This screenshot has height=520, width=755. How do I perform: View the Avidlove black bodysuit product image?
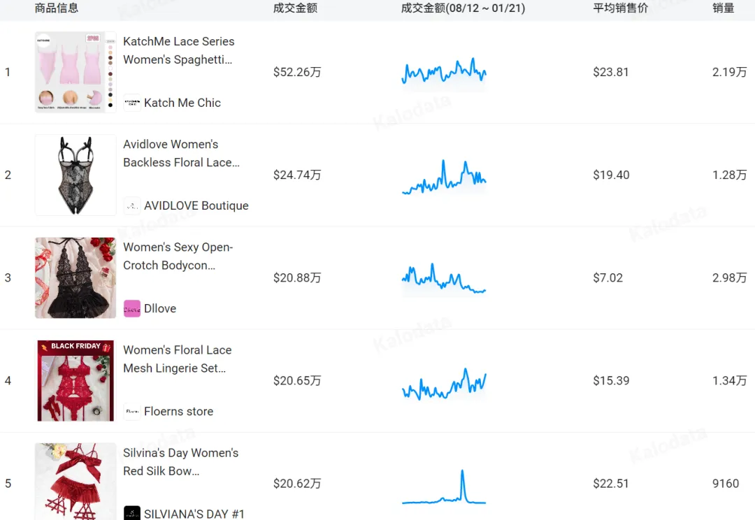[75, 175]
